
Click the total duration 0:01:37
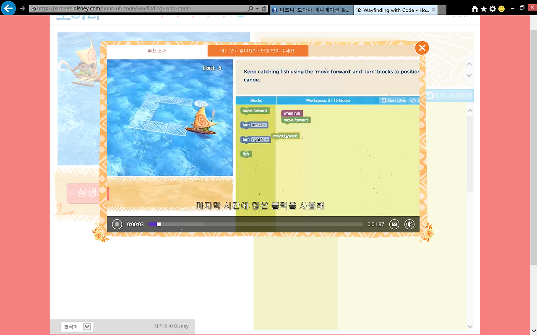pyautogui.click(x=376, y=225)
